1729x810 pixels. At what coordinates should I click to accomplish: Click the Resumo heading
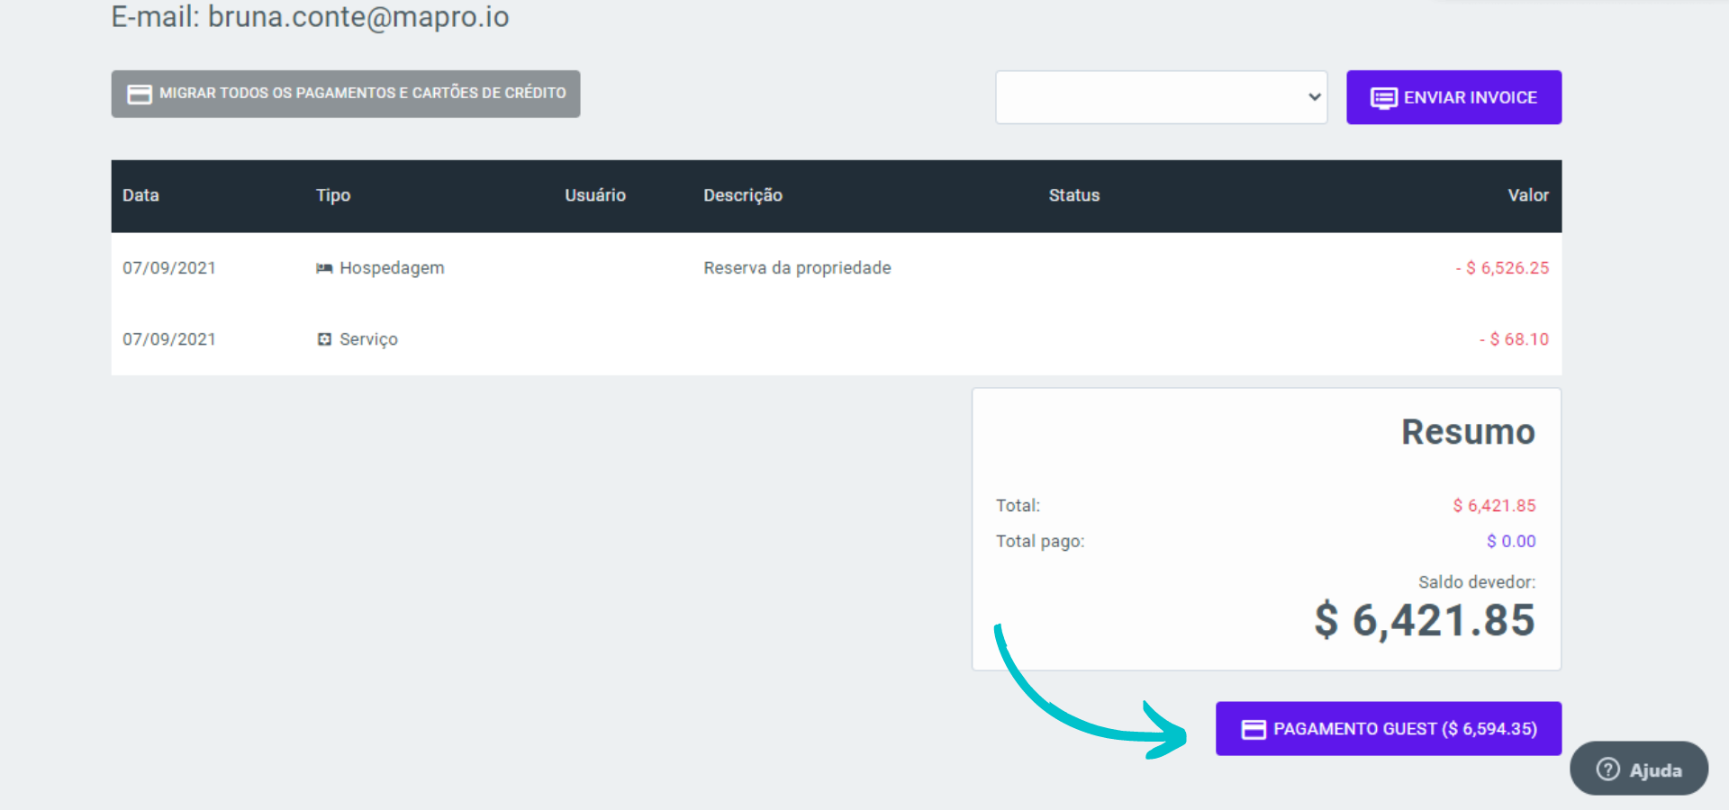[1468, 432]
